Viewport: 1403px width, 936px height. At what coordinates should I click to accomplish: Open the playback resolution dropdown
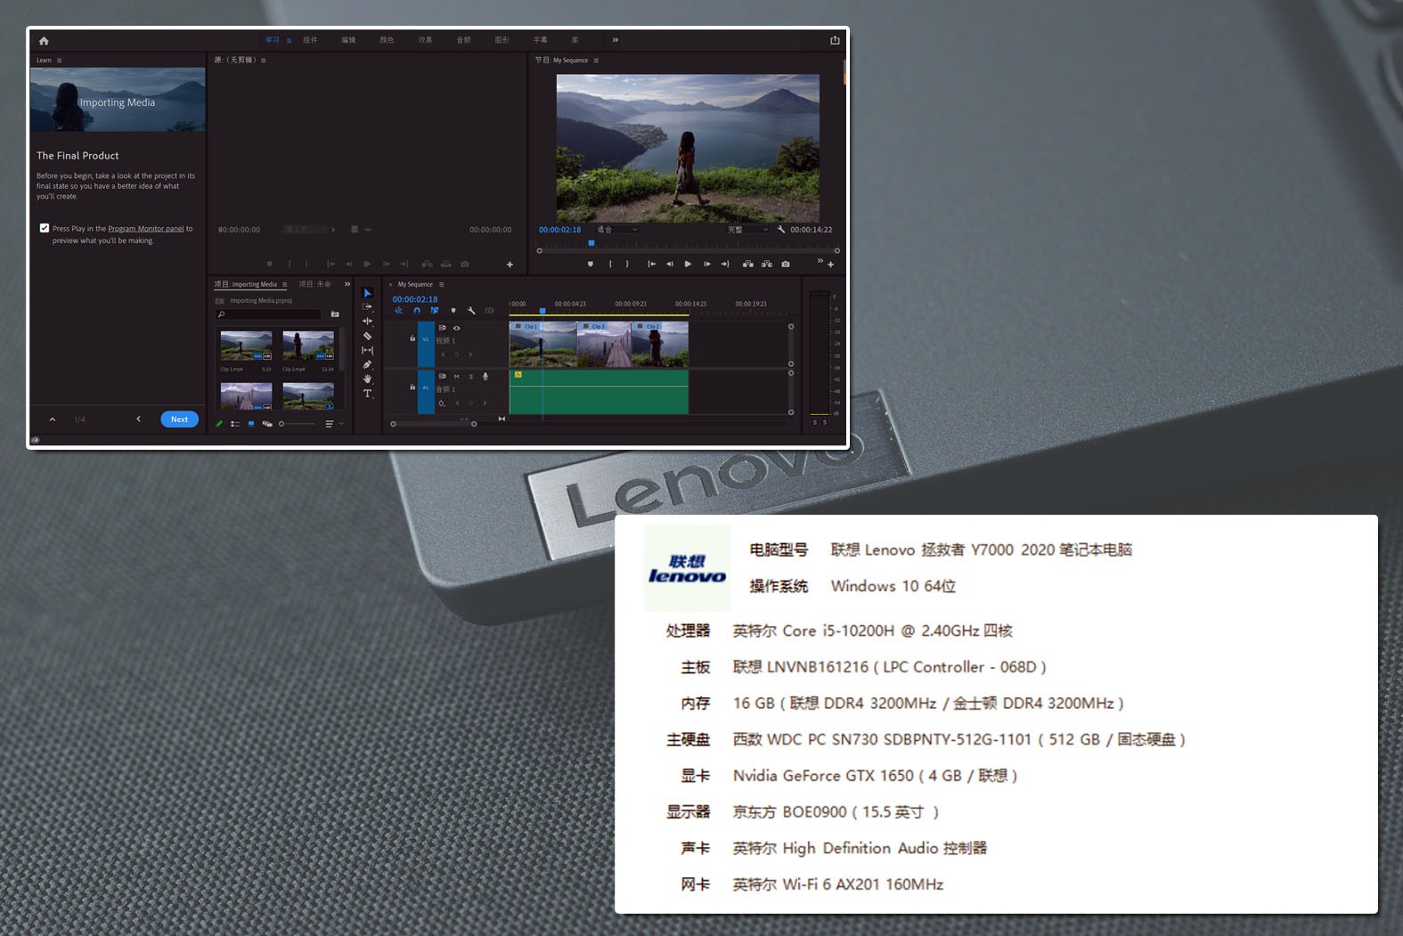747,230
